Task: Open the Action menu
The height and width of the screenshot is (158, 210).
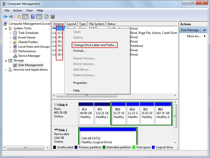Action: tap(18, 10)
